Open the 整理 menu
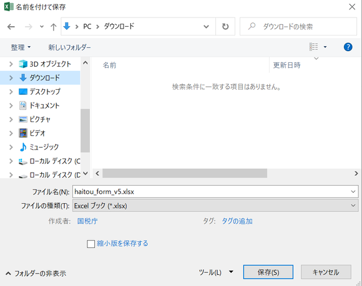The width and height of the screenshot is (362, 286). (21, 47)
